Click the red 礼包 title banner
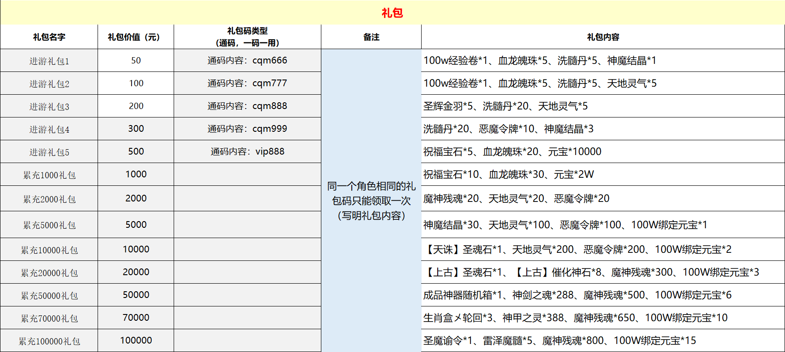This screenshot has width=785, height=352. point(392,13)
